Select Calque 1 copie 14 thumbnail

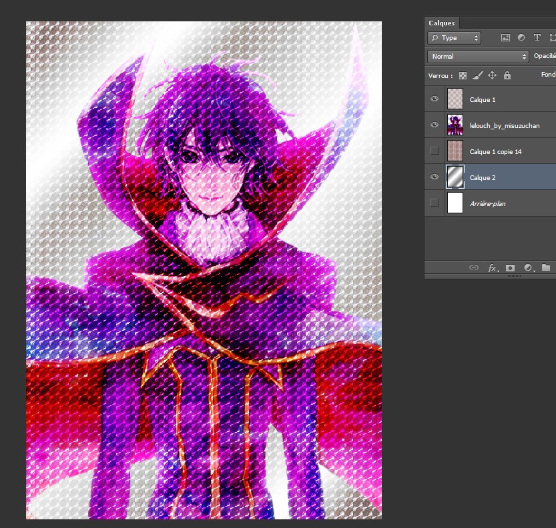coord(455,151)
